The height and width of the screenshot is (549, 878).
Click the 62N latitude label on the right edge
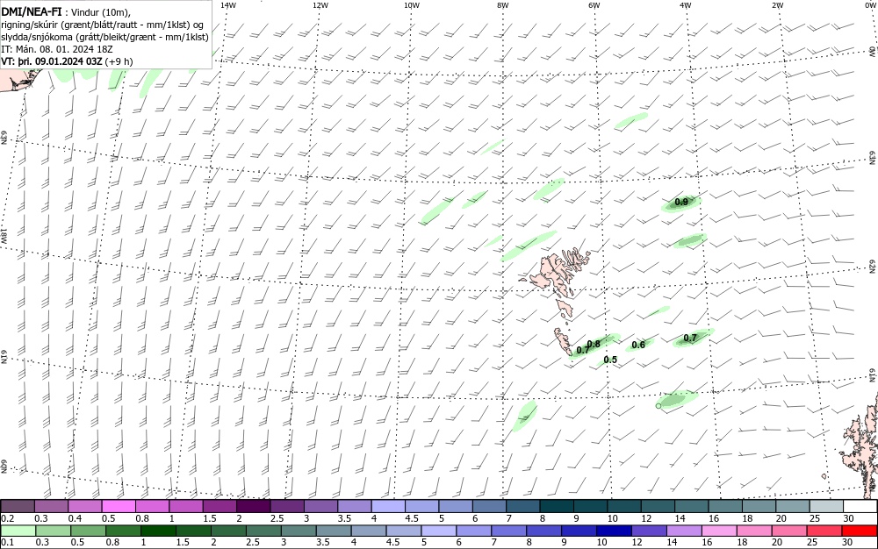(872, 266)
